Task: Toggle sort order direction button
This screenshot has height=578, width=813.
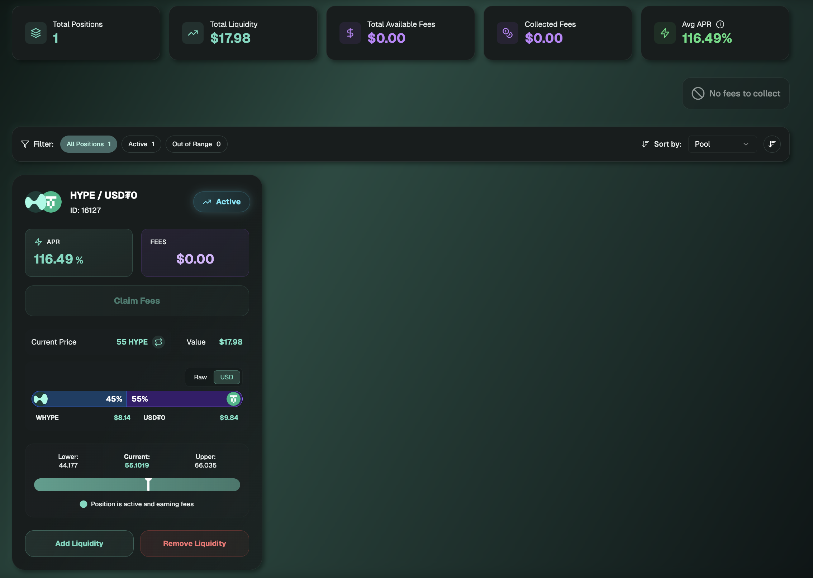Action: tap(772, 144)
